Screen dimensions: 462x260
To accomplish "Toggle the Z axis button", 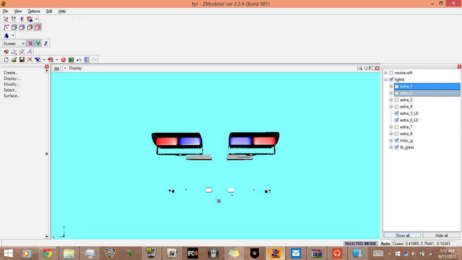I will coord(46,43).
